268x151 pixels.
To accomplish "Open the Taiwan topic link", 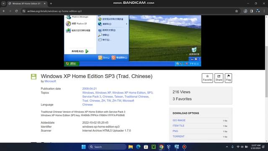I will tap(119, 96).
